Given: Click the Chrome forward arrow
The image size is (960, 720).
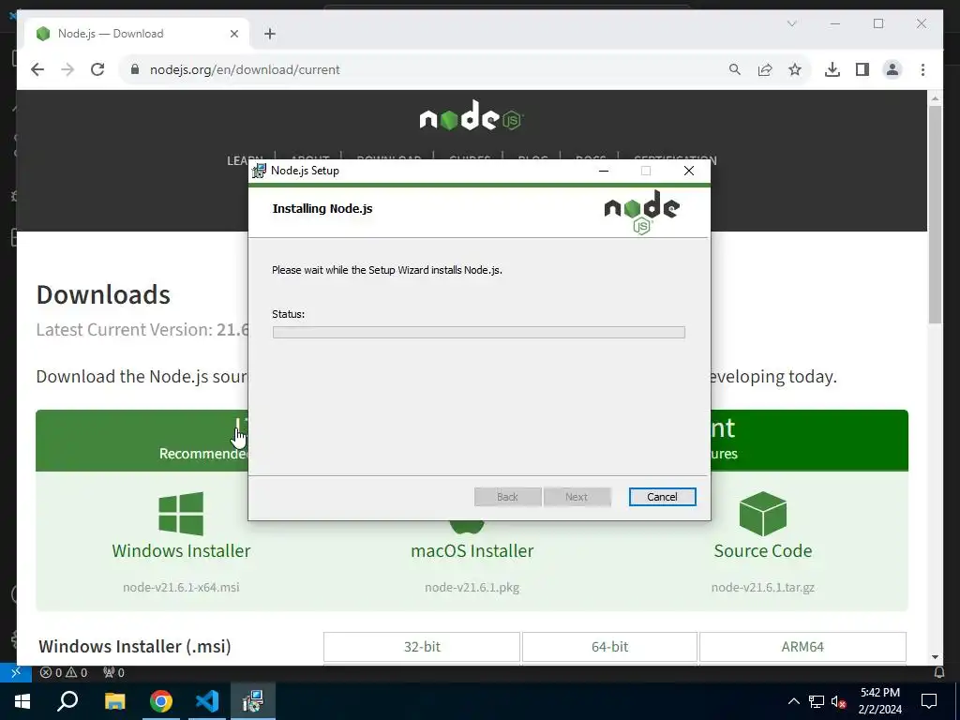Looking at the screenshot, I should point(67,69).
